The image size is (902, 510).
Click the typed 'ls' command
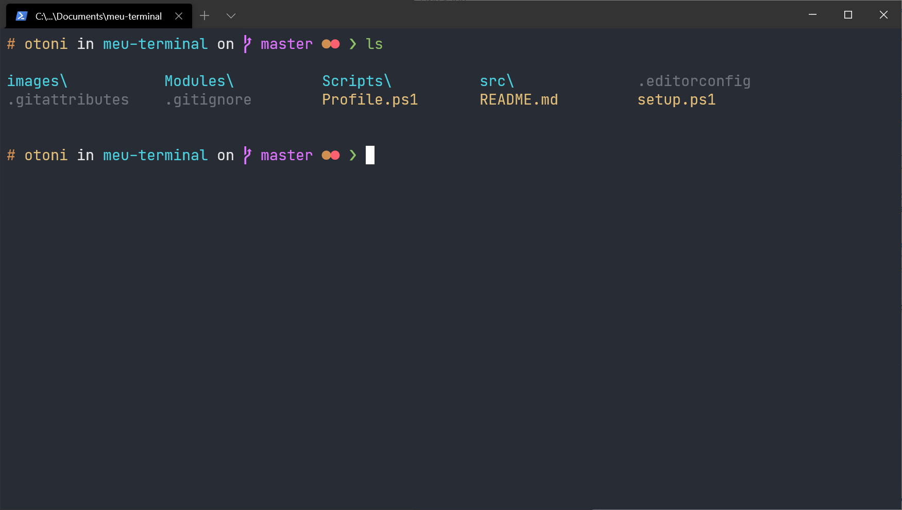375,44
